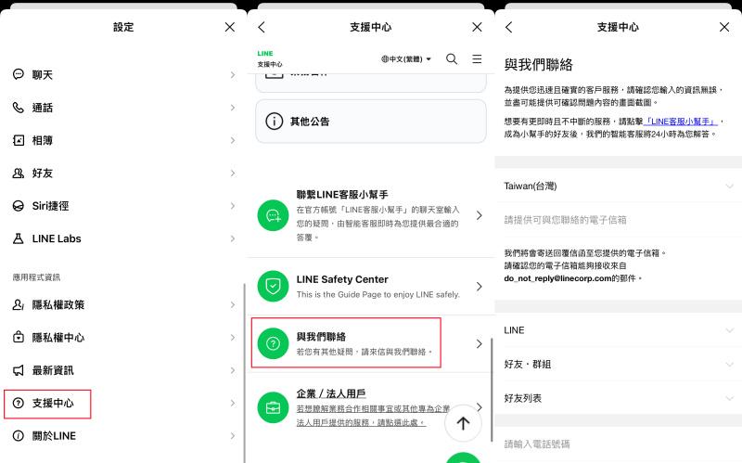Image resolution: width=742 pixels, height=463 pixels.
Task: Open the chevron on LINE Safety Center row
Action: coord(479,287)
